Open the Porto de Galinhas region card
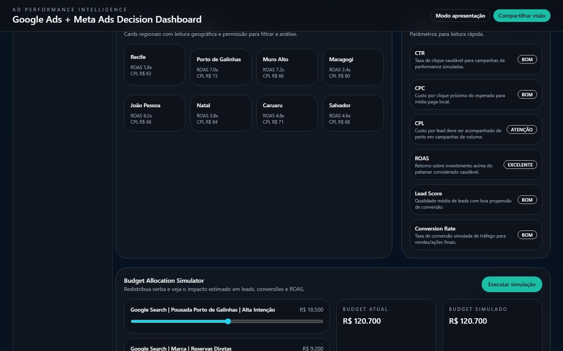Screen dimensions: 563x351 tap(221, 67)
